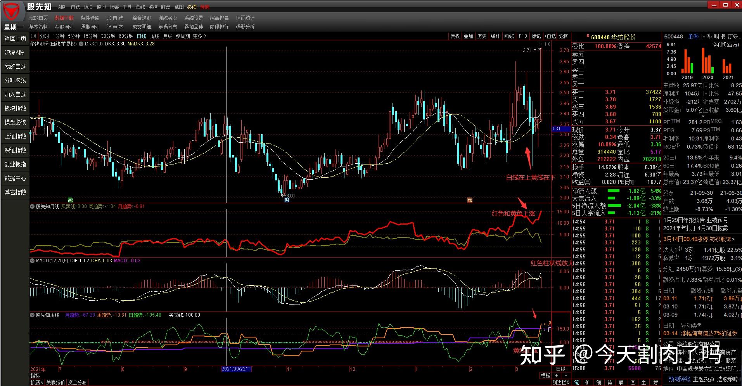
Task: Click the 股先知 bull logo icon
Action: pos(12,11)
